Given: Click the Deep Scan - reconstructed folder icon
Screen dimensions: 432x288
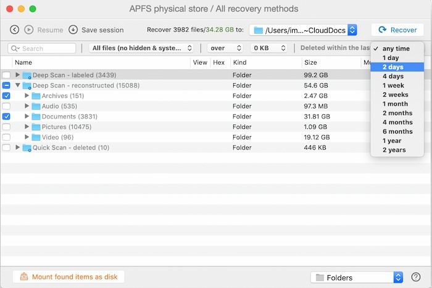Looking at the screenshot, I should click(x=27, y=86).
